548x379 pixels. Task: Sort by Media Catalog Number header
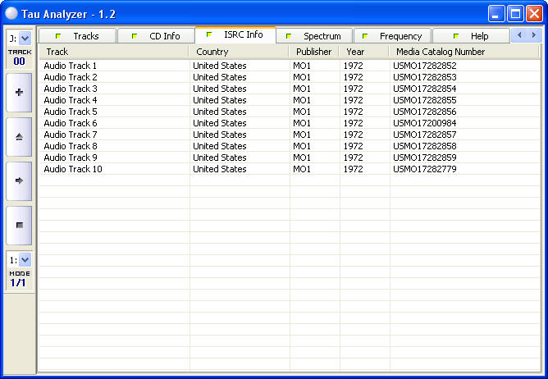(x=464, y=52)
